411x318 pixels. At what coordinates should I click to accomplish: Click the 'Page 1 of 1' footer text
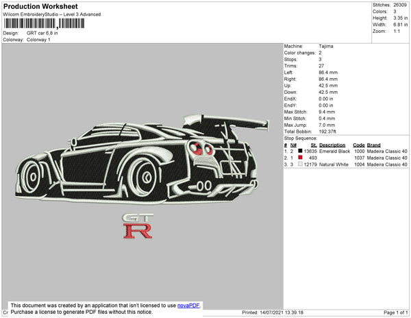(395, 313)
